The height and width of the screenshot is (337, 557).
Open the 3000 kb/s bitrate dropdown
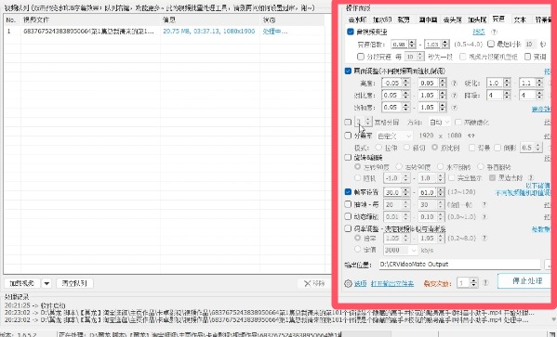coord(400,250)
